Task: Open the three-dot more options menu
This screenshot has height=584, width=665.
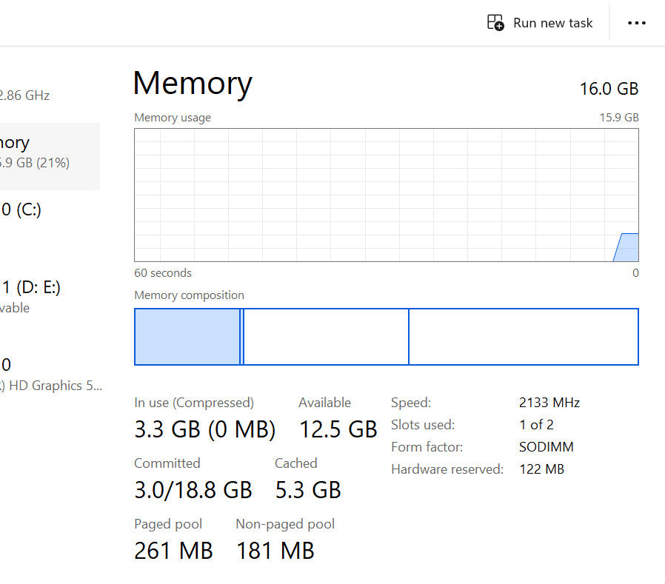Action: [x=636, y=23]
